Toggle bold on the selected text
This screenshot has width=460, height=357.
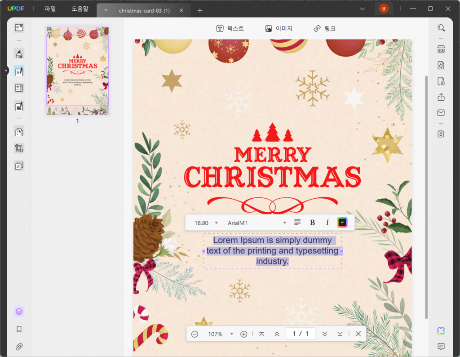312,222
